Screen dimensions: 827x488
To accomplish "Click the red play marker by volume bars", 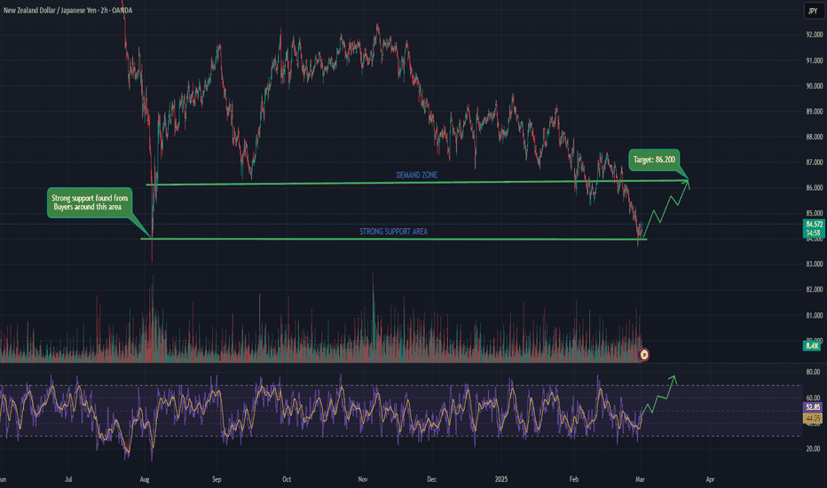I will (x=643, y=355).
